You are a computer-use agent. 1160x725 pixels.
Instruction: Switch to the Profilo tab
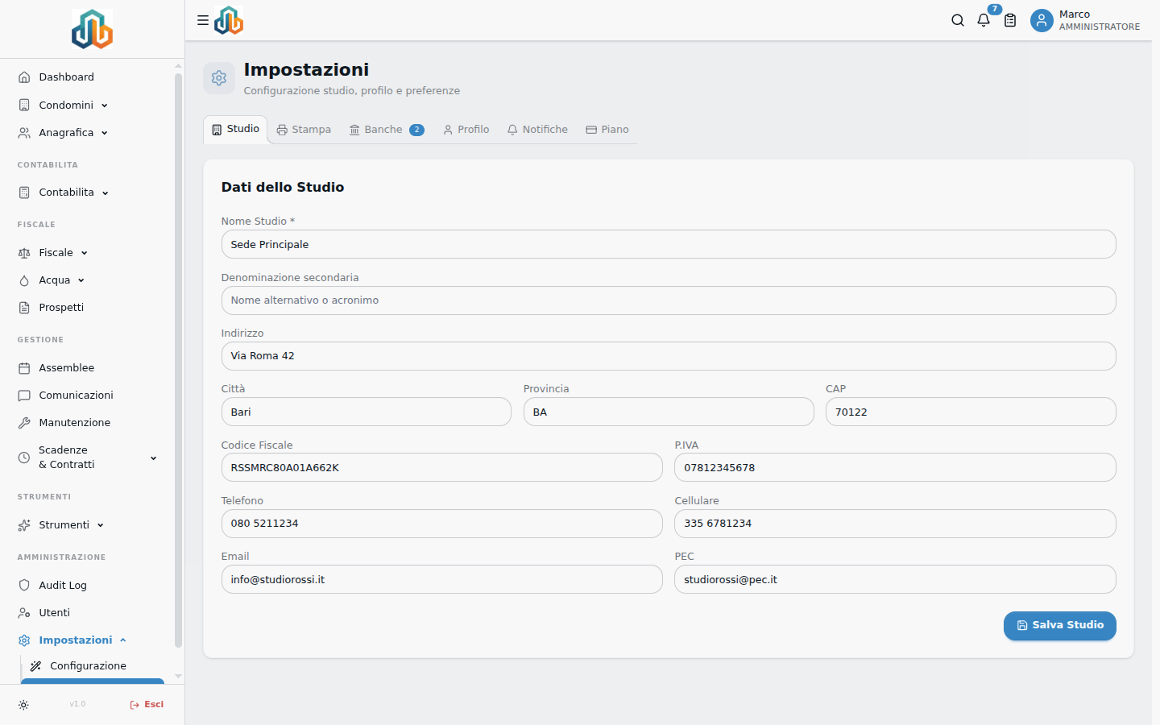tap(466, 130)
